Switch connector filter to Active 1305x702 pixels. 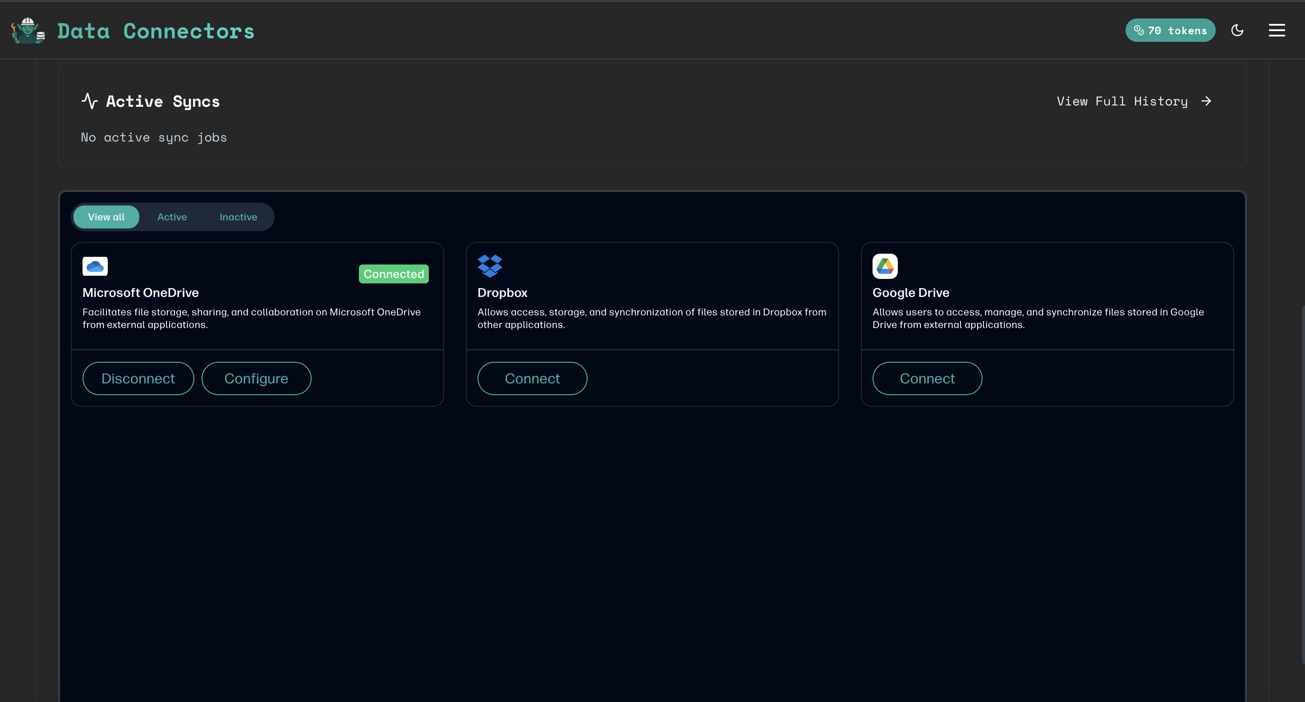click(172, 217)
